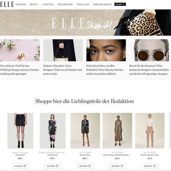This screenshot has width=171, height=171.
Task: Select the Traveller navigation item
Action: point(83,4)
